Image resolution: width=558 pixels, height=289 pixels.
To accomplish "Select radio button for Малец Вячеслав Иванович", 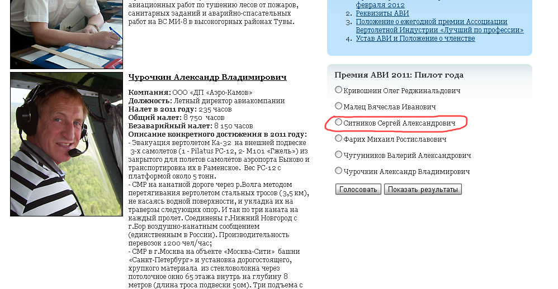I will point(338,106).
